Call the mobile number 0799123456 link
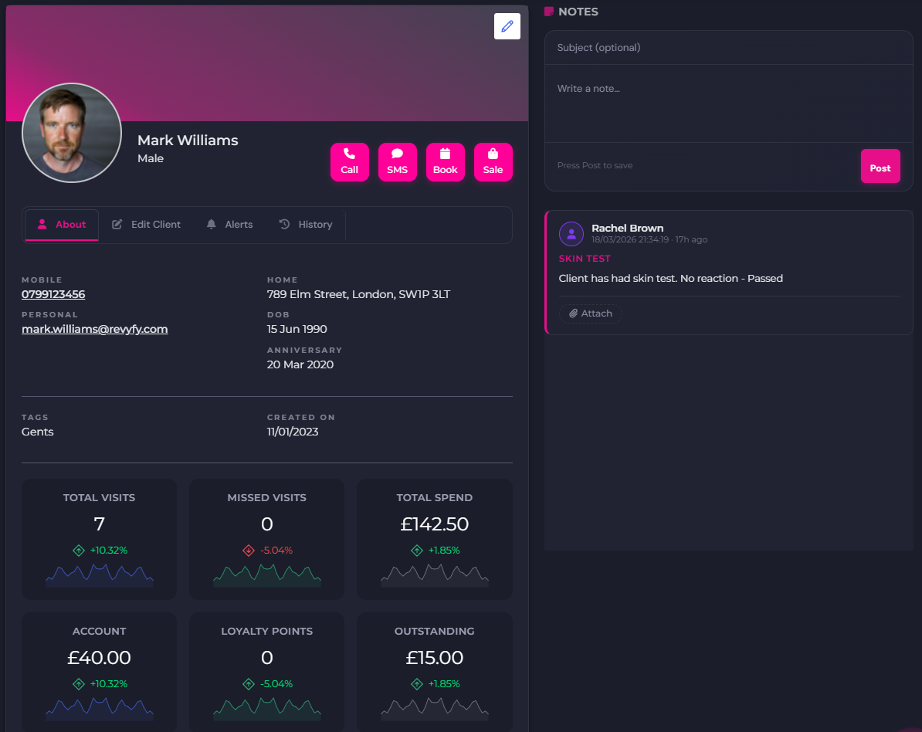 (x=53, y=294)
